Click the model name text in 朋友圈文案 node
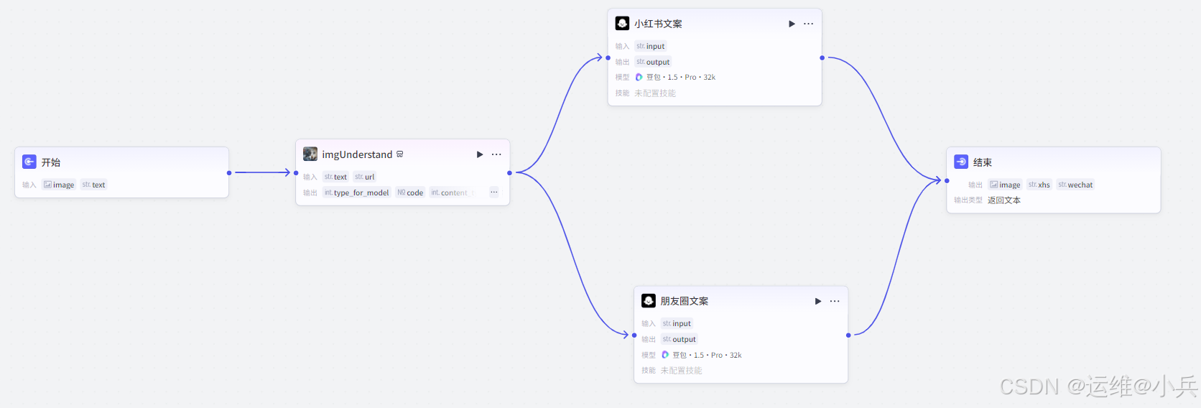Image resolution: width=1201 pixels, height=408 pixels. tap(707, 355)
